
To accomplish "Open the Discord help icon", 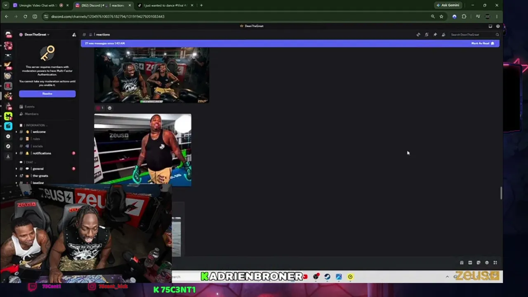I will (x=498, y=26).
